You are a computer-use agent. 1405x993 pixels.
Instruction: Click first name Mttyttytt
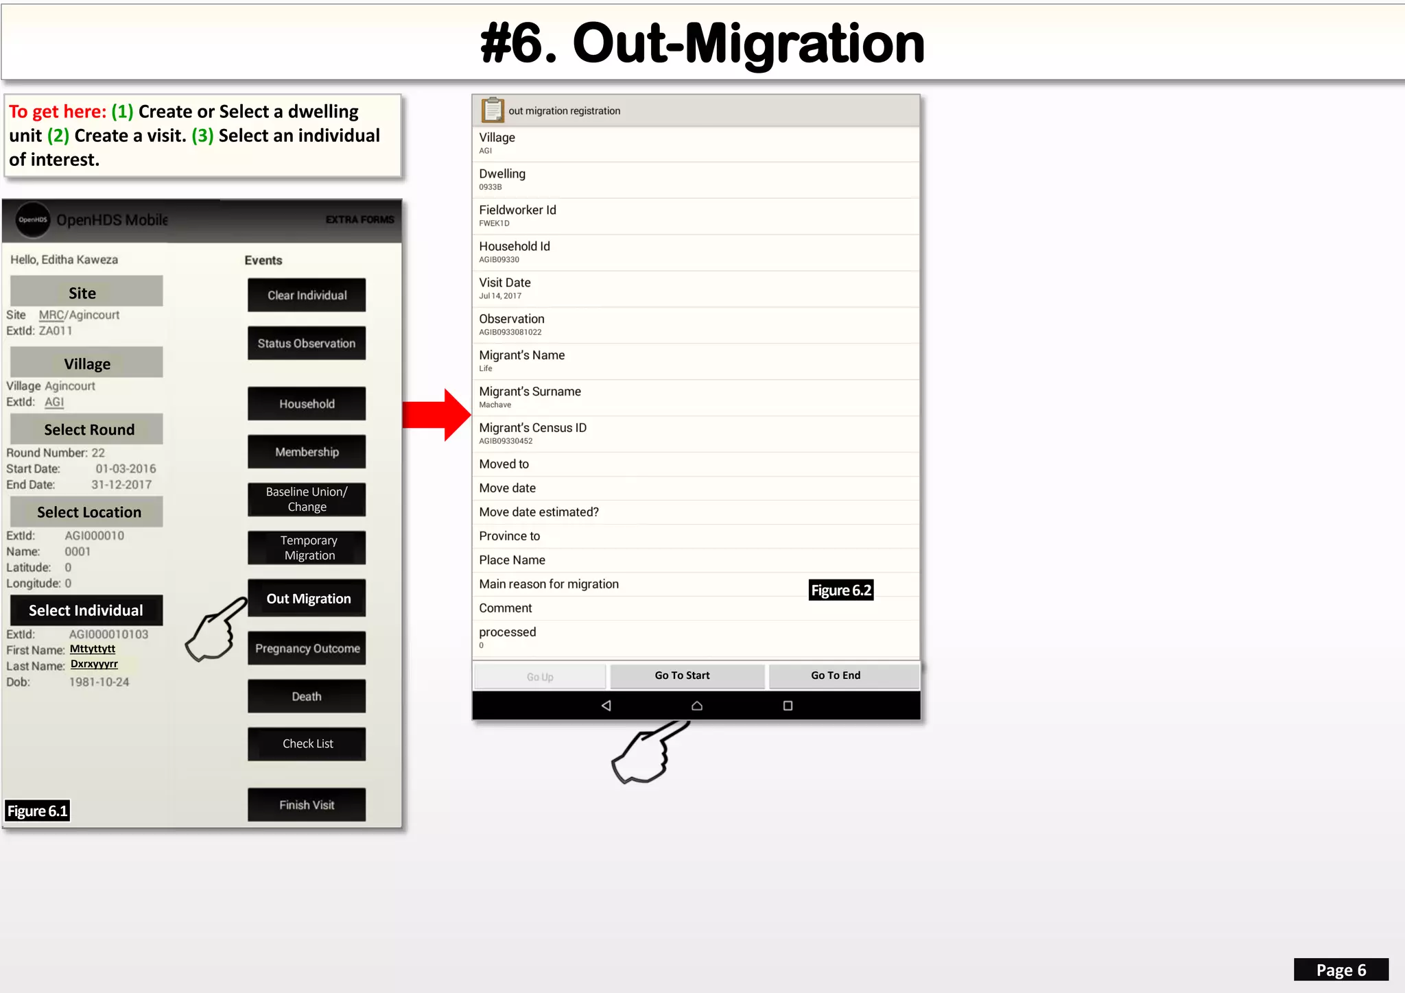click(93, 649)
